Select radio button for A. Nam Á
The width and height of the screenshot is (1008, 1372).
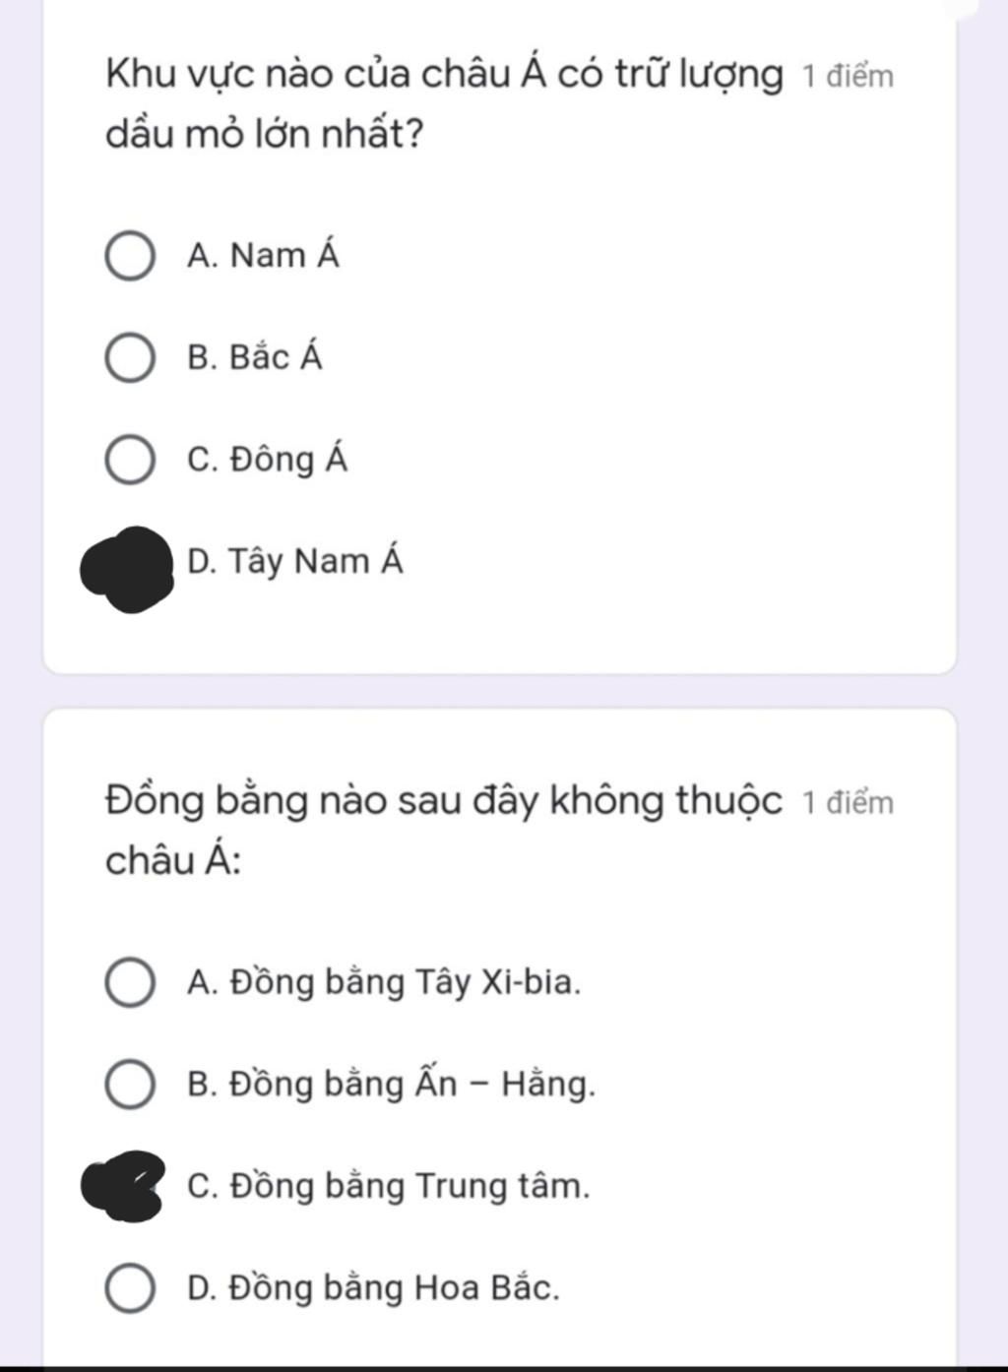tap(129, 257)
